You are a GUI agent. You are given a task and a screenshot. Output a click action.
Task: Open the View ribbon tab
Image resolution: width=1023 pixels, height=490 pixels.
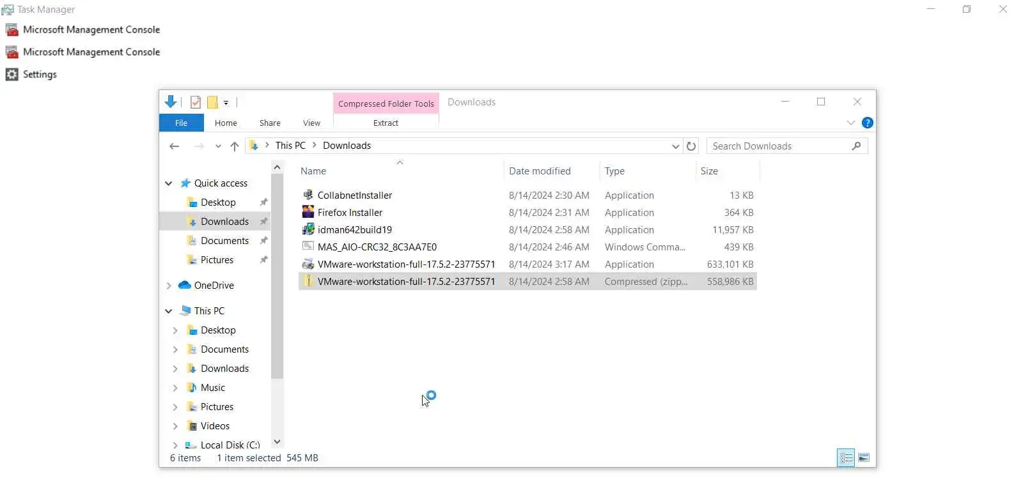tap(311, 123)
